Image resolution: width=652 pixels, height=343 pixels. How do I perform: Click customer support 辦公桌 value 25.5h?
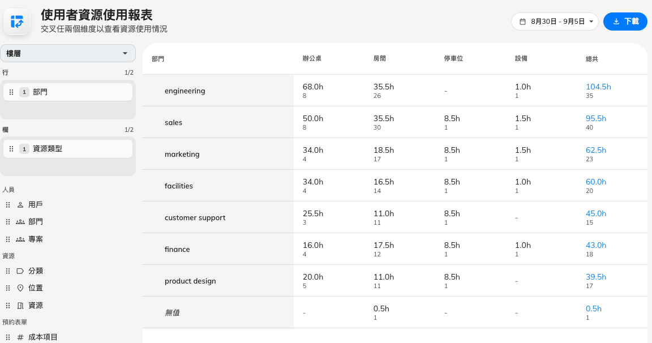coord(312,213)
